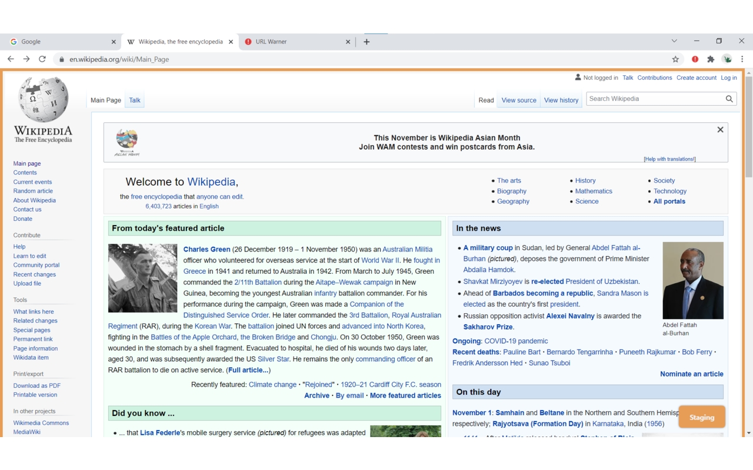
Task: Open the Talk page tab
Action: [135, 100]
